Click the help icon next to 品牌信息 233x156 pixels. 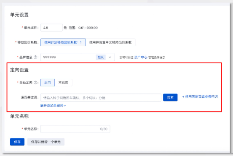(35, 57)
